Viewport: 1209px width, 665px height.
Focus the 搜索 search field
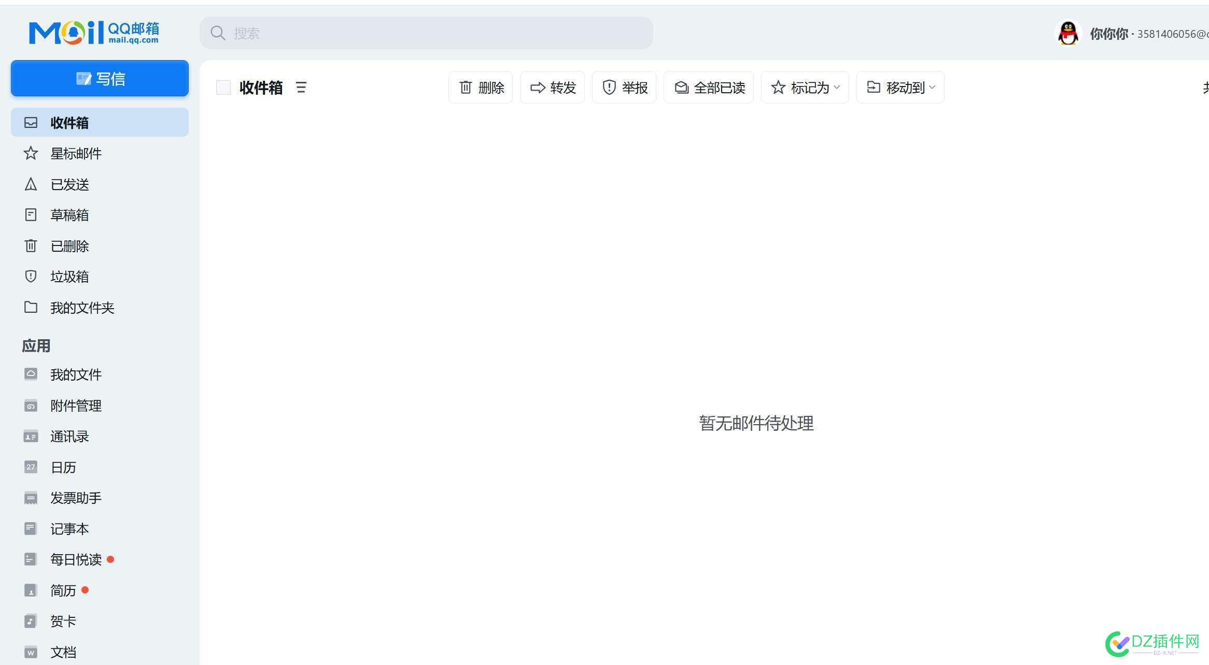click(426, 33)
